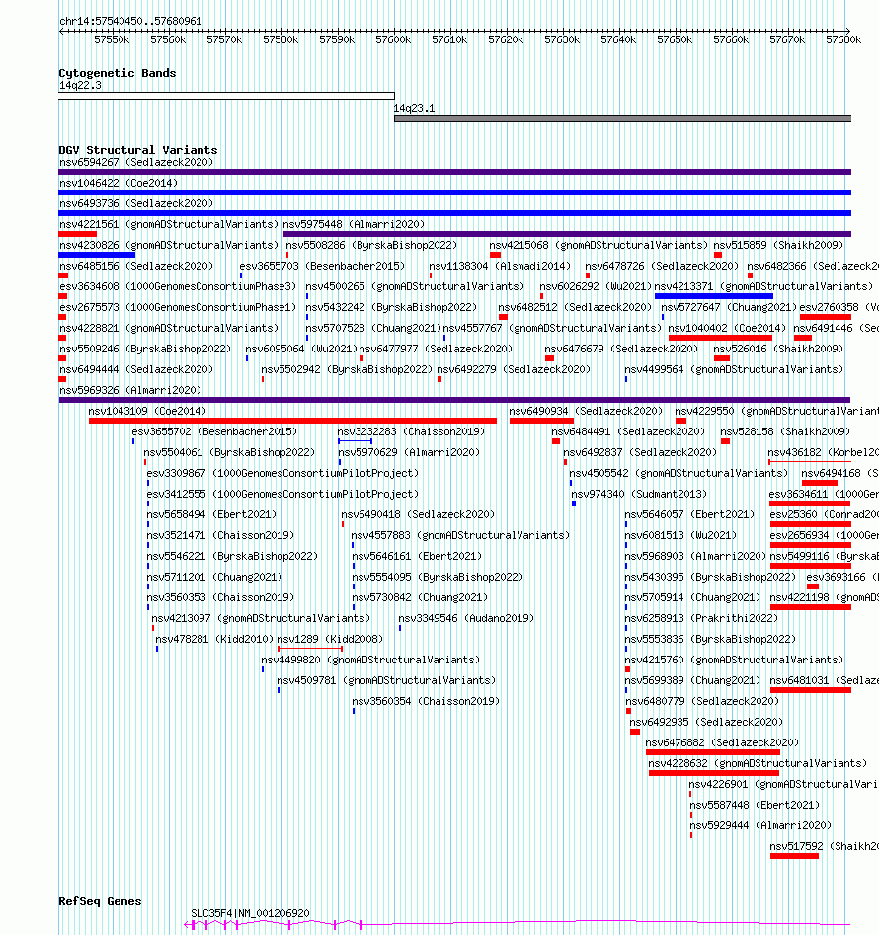
Task: Click nsv3521471 (Chaisson2019) label
Action: pyautogui.click(x=220, y=535)
